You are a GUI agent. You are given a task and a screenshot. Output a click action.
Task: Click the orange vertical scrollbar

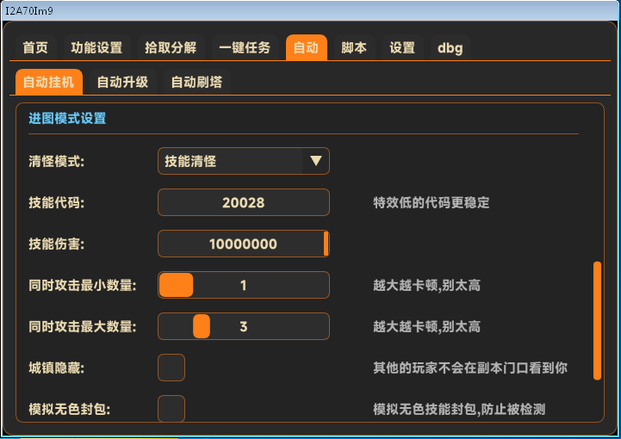pos(597,320)
